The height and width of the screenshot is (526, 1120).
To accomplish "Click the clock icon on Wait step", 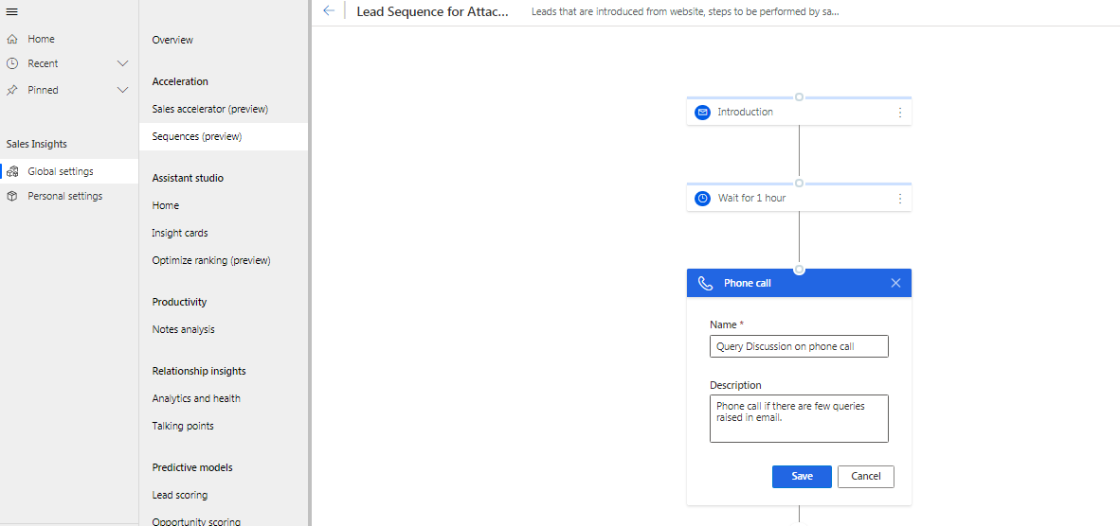I will 702,198.
